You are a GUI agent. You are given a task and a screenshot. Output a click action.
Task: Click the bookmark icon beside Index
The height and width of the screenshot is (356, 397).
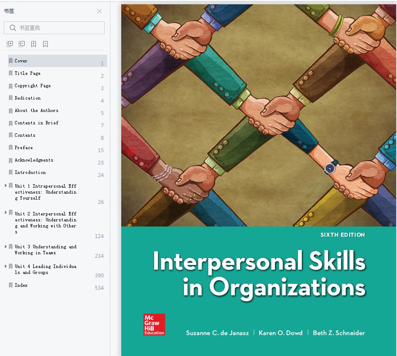[11, 285]
